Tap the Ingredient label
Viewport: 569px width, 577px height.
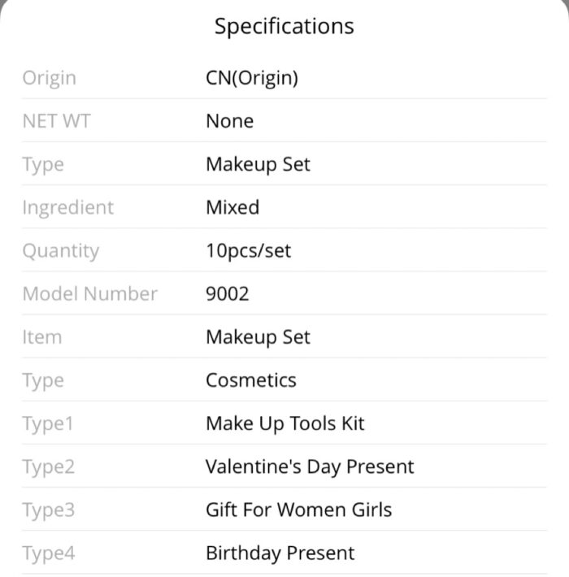click(68, 208)
